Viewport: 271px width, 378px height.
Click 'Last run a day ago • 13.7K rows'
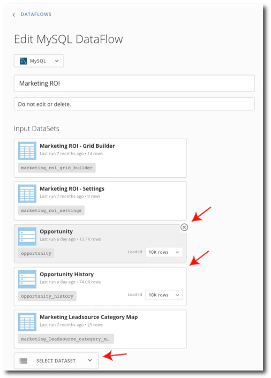(70, 239)
